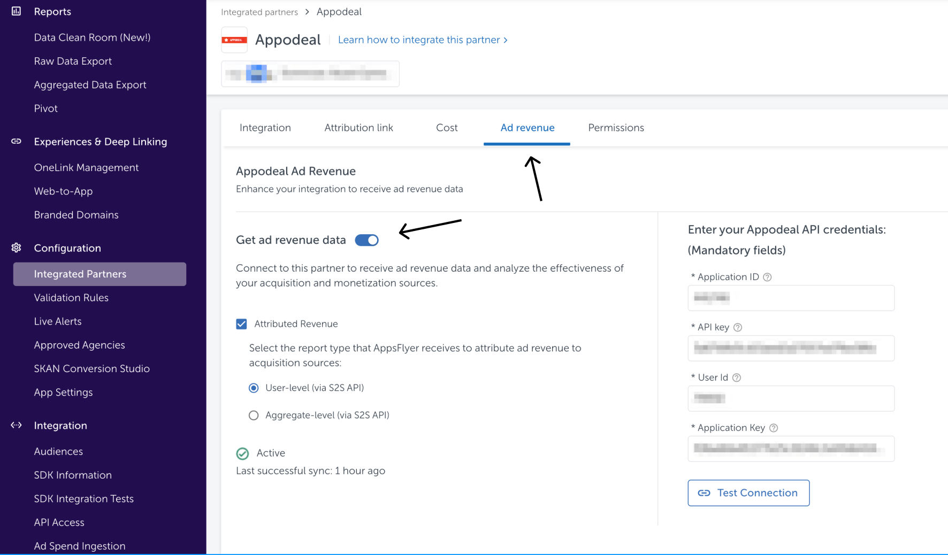Click the Configuration gear icon
This screenshot has height=555, width=948.
(x=16, y=248)
